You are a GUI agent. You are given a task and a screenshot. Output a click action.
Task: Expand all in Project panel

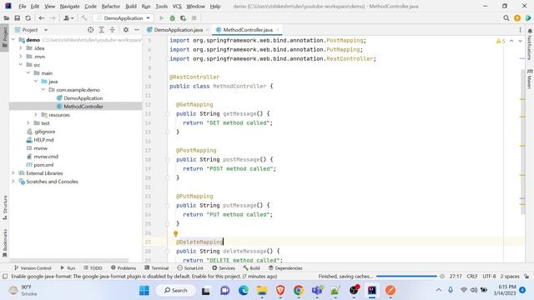tap(102, 30)
